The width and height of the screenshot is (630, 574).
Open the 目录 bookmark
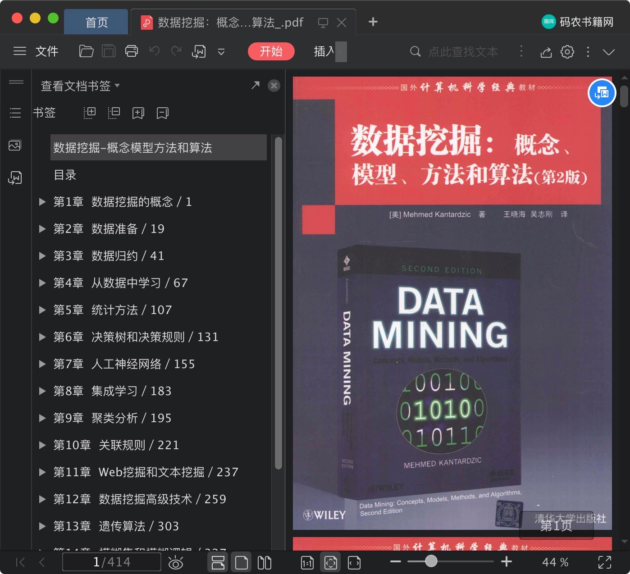pos(65,175)
